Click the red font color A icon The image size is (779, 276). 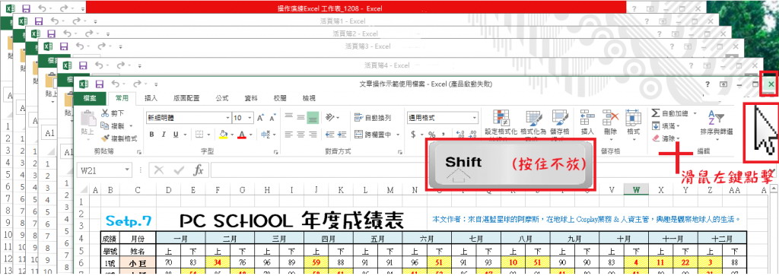pos(242,135)
